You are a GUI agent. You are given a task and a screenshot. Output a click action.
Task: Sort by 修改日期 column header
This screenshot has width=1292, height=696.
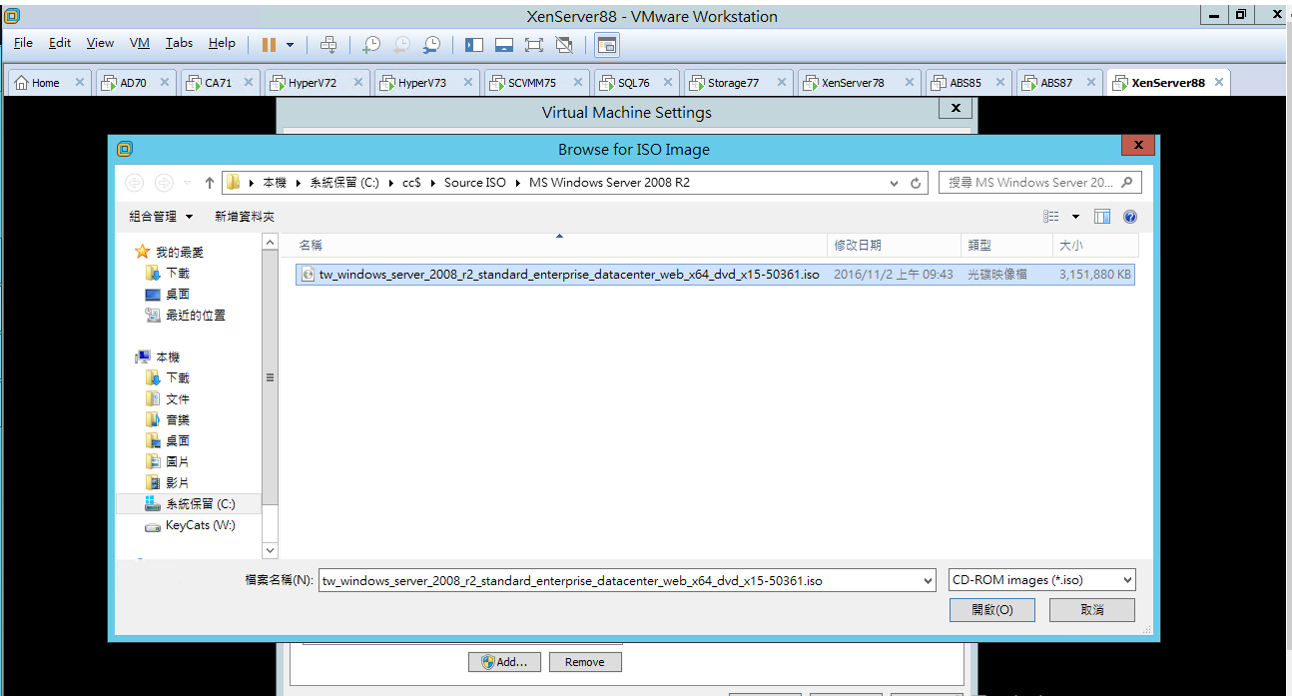click(x=895, y=246)
